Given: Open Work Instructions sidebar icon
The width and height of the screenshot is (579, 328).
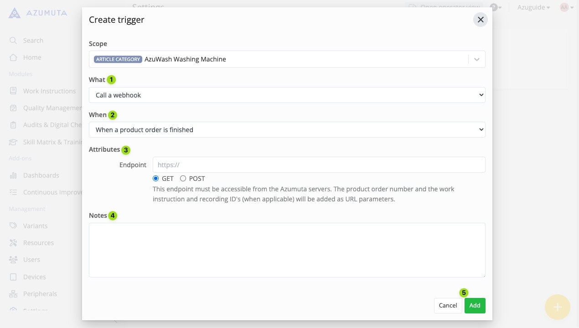Looking at the screenshot, I should (x=13, y=91).
